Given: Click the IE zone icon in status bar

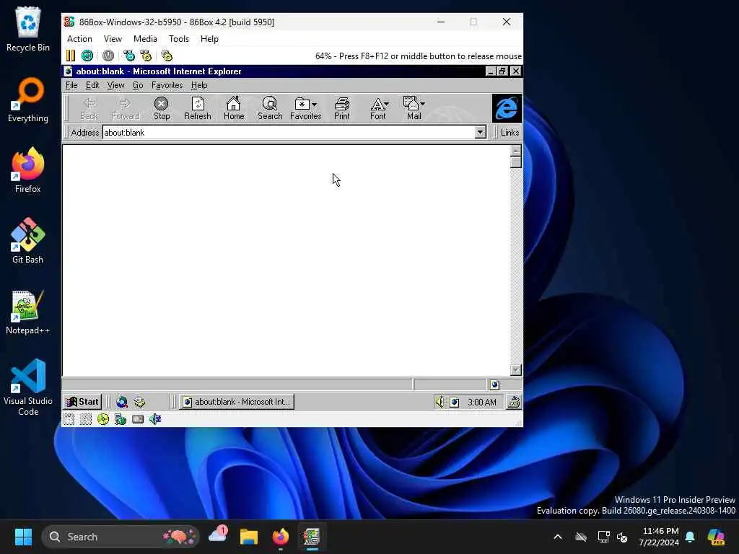Looking at the screenshot, I should tap(494, 385).
